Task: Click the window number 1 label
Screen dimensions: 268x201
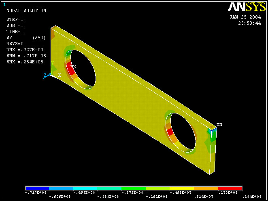Action: 4,5
